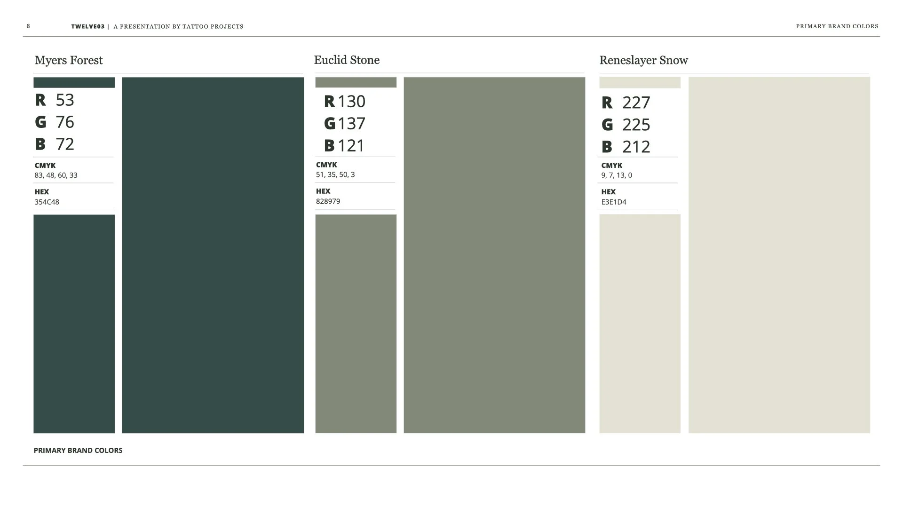Image resolution: width=903 pixels, height=508 pixels.
Task: Click the CMYK value 83, 48, 60, 33
Action: pyautogui.click(x=56, y=175)
